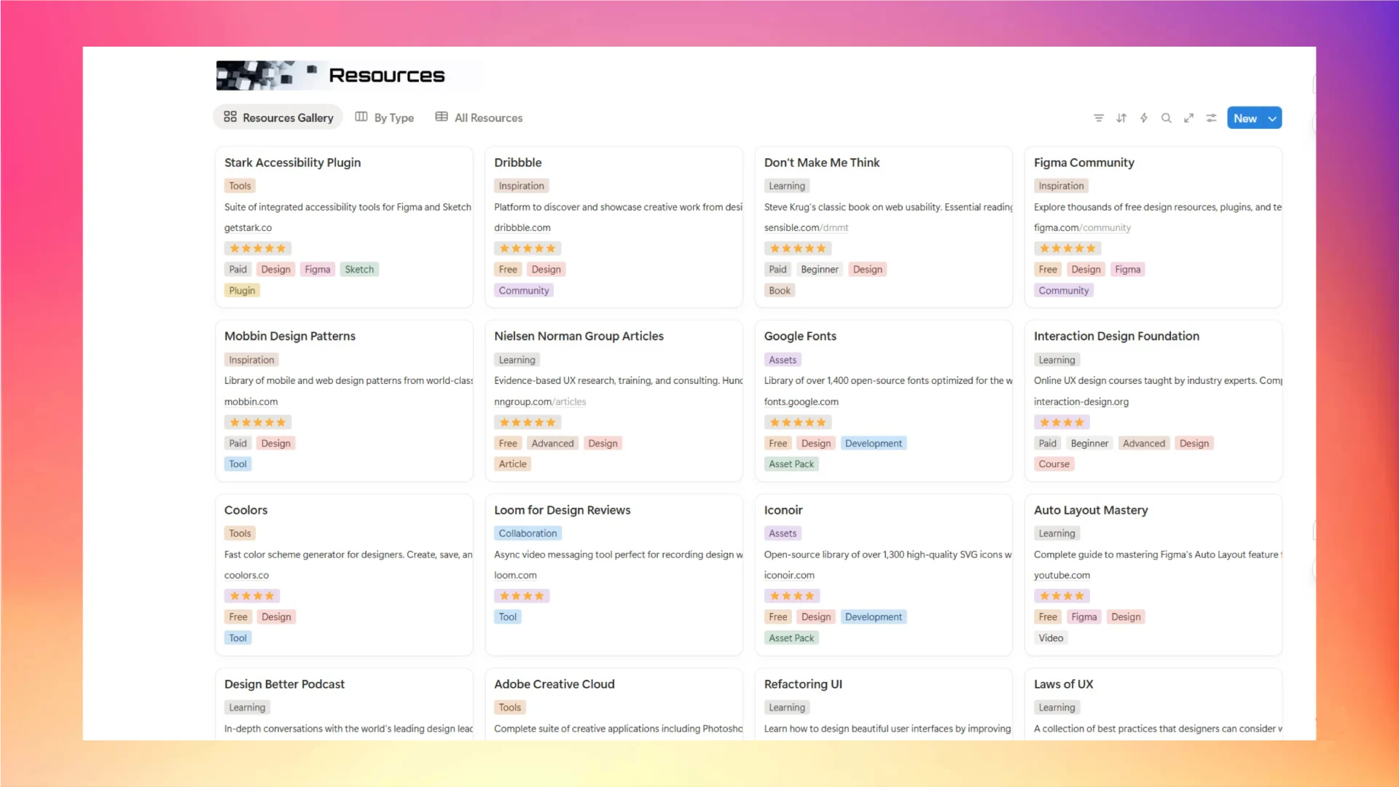The image size is (1399, 787).
Task: Open the iconoir.com link
Action: [789, 575]
